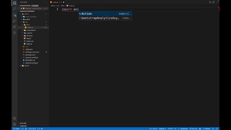Click the sync changes icon in status bar
231x130 pixels.
(22, 129)
